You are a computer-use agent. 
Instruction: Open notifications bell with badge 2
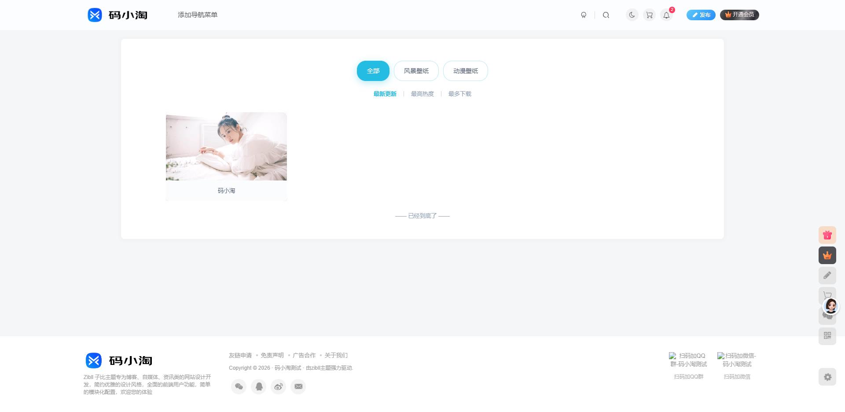[x=667, y=15]
